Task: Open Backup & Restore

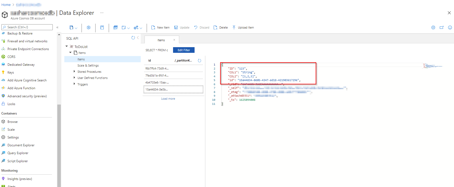Action: 20,33
